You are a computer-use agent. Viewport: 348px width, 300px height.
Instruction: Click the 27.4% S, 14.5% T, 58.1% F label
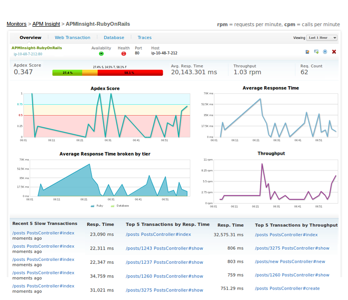click(x=110, y=67)
